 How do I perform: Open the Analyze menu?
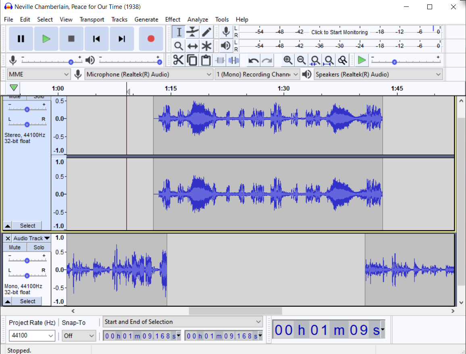click(198, 19)
